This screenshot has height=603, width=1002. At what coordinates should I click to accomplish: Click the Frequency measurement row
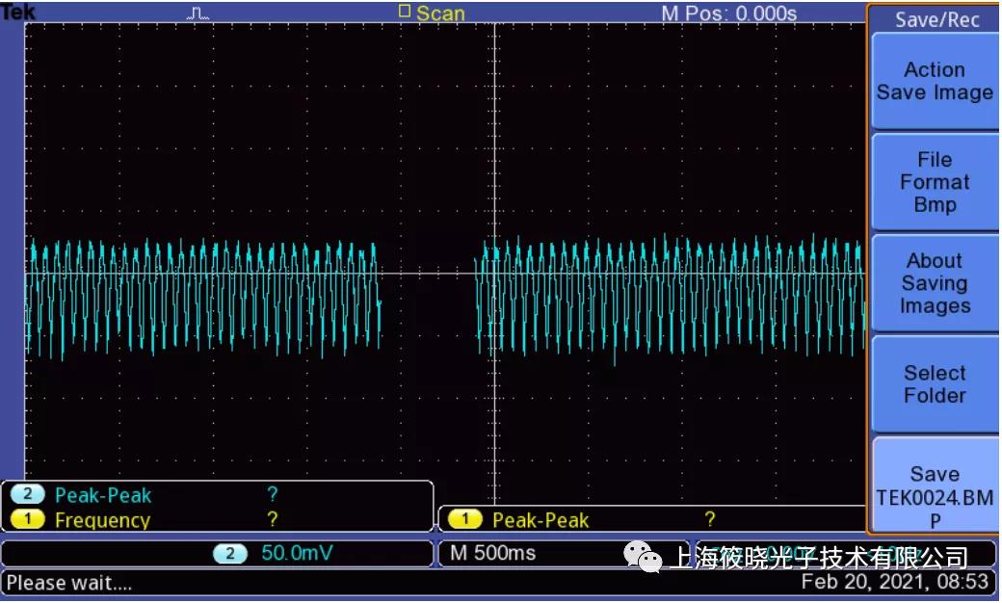[218, 519]
